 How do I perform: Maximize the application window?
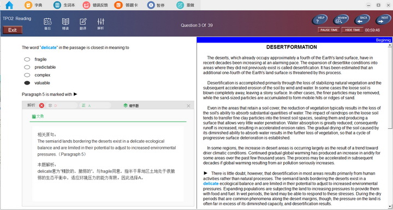coord(378,5)
